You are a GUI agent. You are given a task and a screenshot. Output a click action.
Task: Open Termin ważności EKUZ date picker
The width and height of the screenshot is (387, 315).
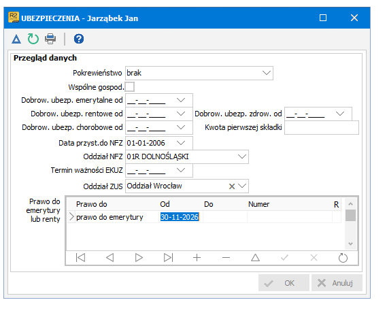click(x=181, y=170)
